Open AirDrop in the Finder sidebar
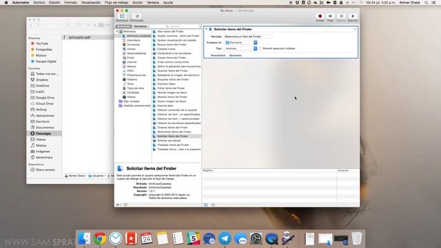Image resolution: width=441 pixels, height=248 pixels. coord(41,110)
